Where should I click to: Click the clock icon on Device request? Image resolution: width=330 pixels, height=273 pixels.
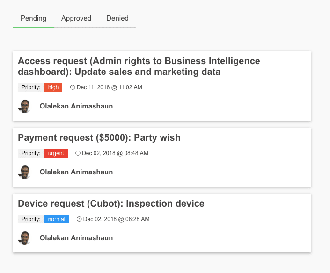(x=79, y=219)
